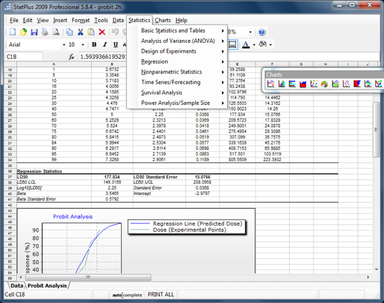Click the Undo arrow icon
The height and width of the screenshot is (303, 384).
[115, 32]
